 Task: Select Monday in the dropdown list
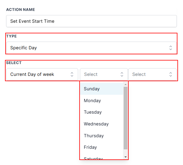[x=92, y=101]
